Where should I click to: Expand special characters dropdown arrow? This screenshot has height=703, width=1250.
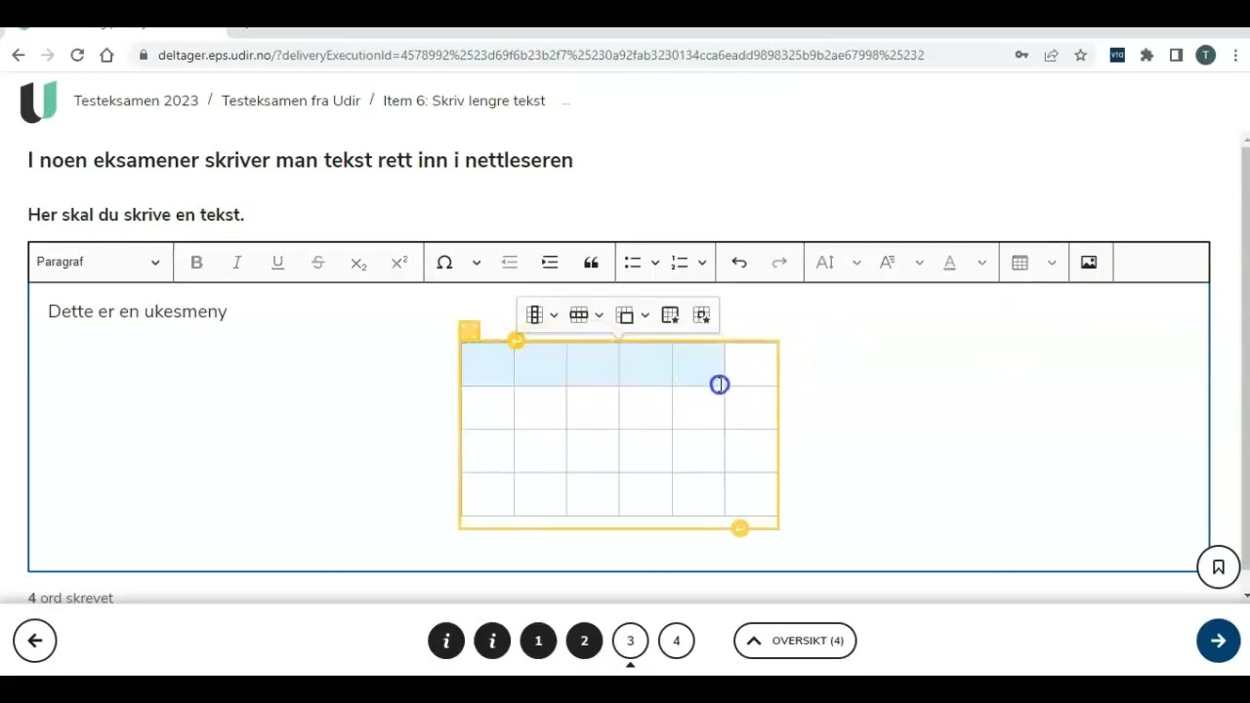coord(477,263)
